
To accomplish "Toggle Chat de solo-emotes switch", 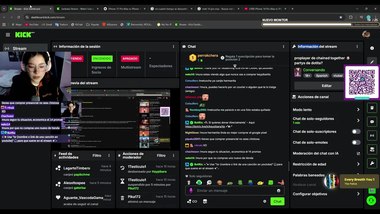I will click(356, 142).
